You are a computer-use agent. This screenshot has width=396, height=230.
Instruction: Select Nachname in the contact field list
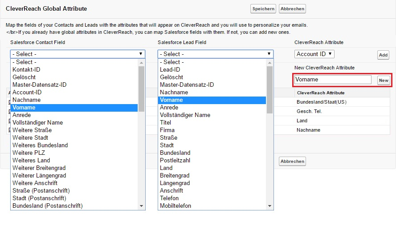(x=74, y=100)
